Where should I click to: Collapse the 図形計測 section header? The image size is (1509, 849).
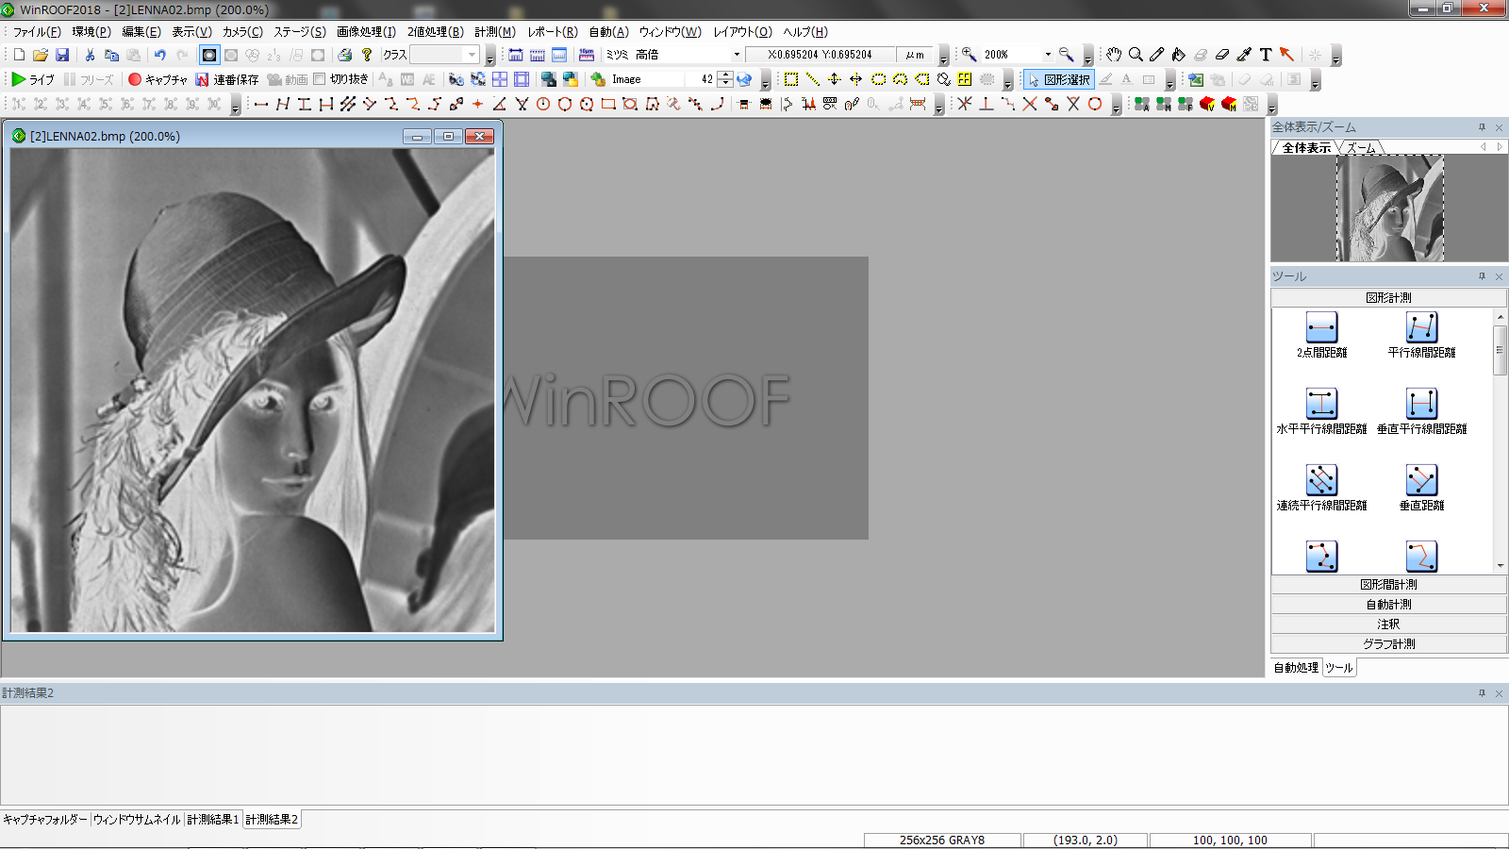coord(1388,298)
